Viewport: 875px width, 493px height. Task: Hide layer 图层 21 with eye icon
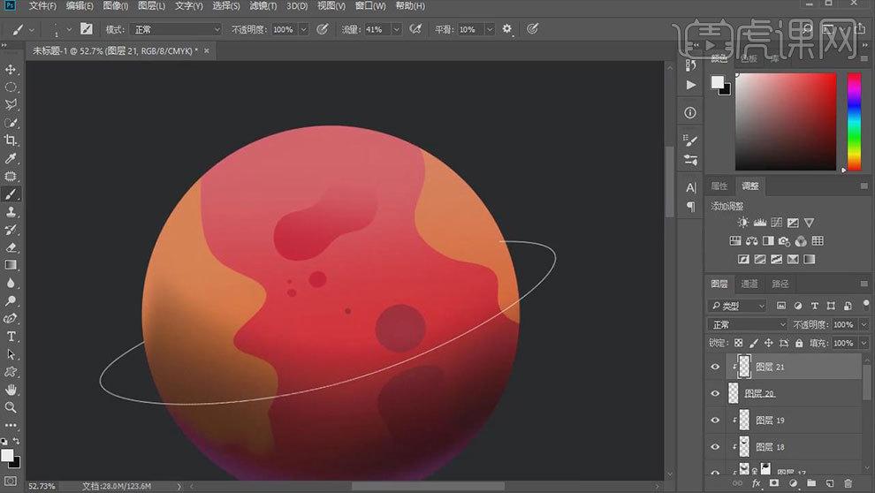click(715, 367)
